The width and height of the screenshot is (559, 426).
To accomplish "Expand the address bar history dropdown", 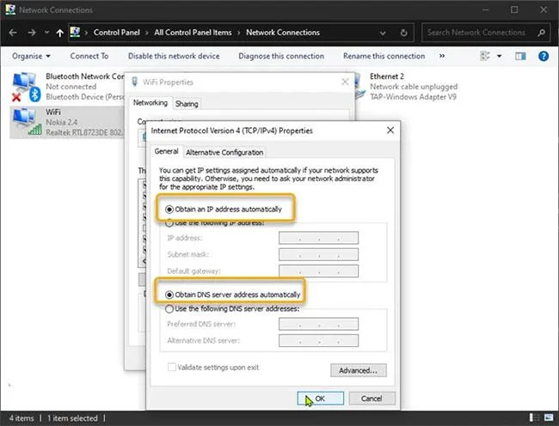I will (383, 33).
